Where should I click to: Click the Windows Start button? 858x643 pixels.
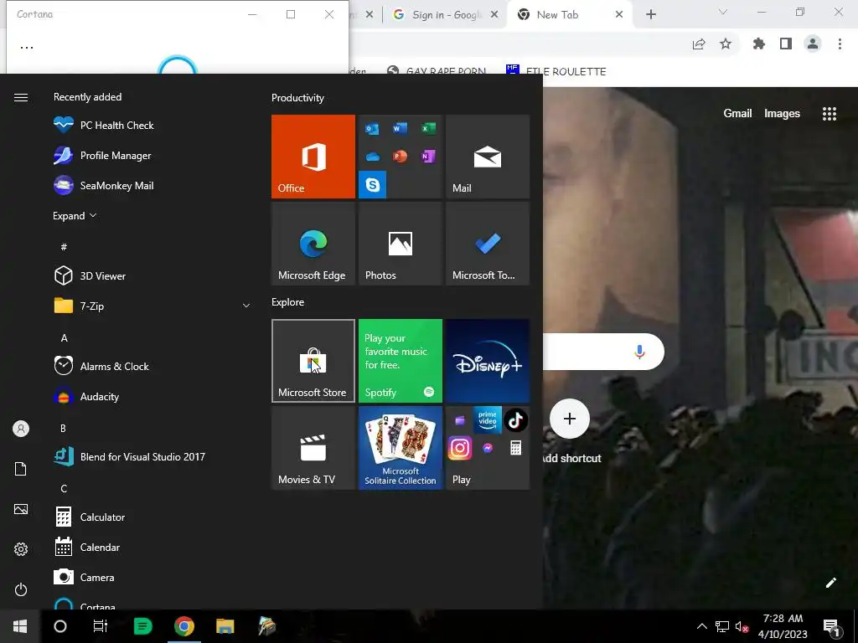pos(20,626)
